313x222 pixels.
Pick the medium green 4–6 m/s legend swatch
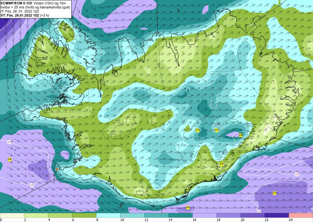tap(60, 215)
